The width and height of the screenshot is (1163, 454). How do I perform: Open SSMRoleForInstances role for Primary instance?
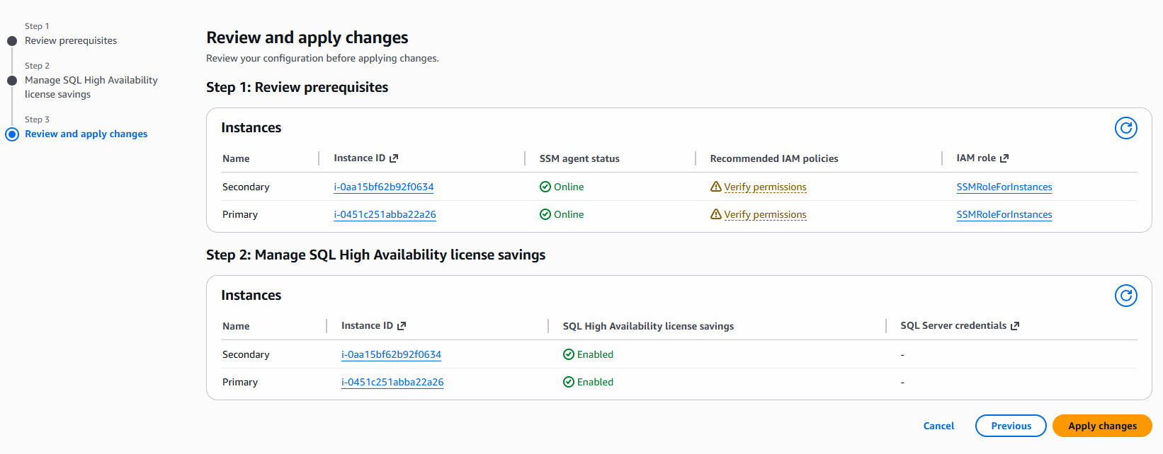coord(1004,215)
